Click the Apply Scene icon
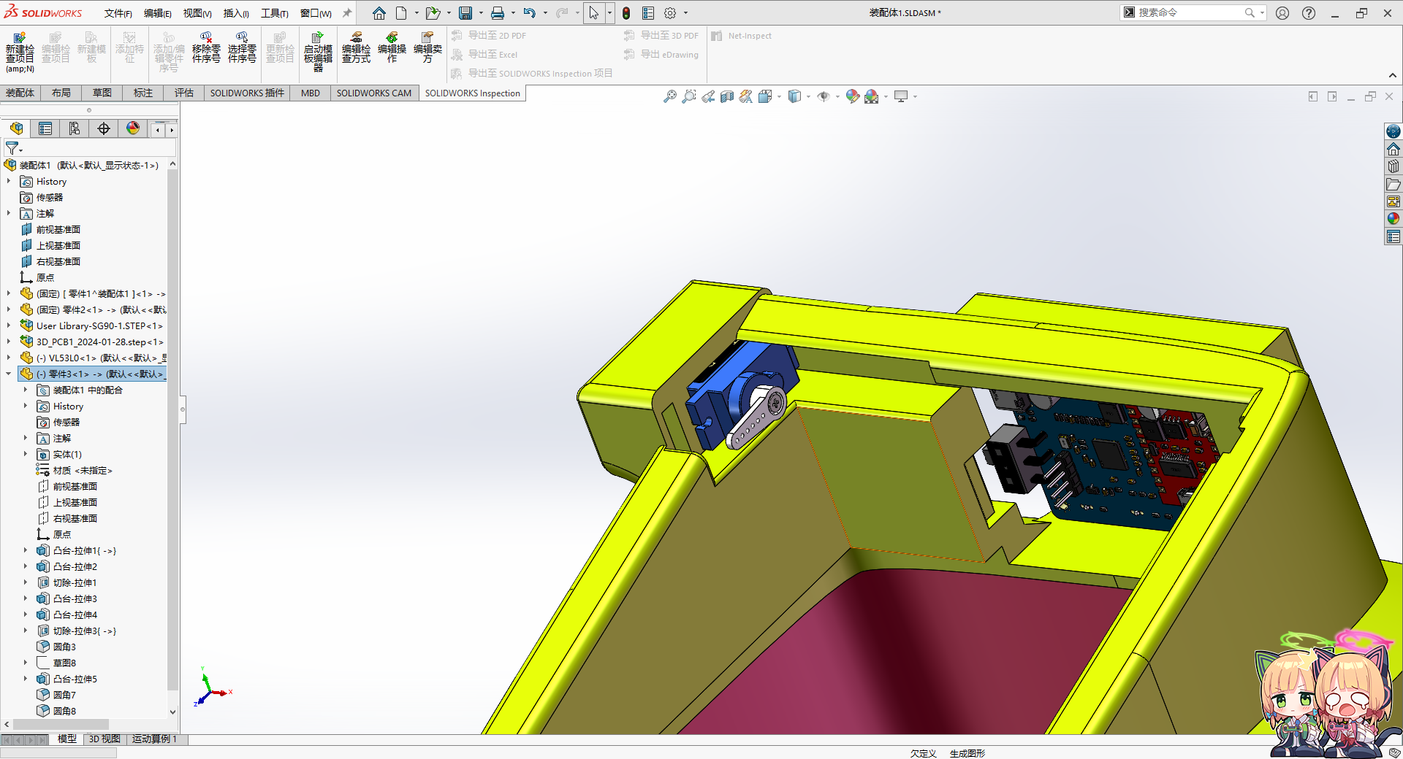Image resolution: width=1403 pixels, height=759 pixels. click(871, 96)
